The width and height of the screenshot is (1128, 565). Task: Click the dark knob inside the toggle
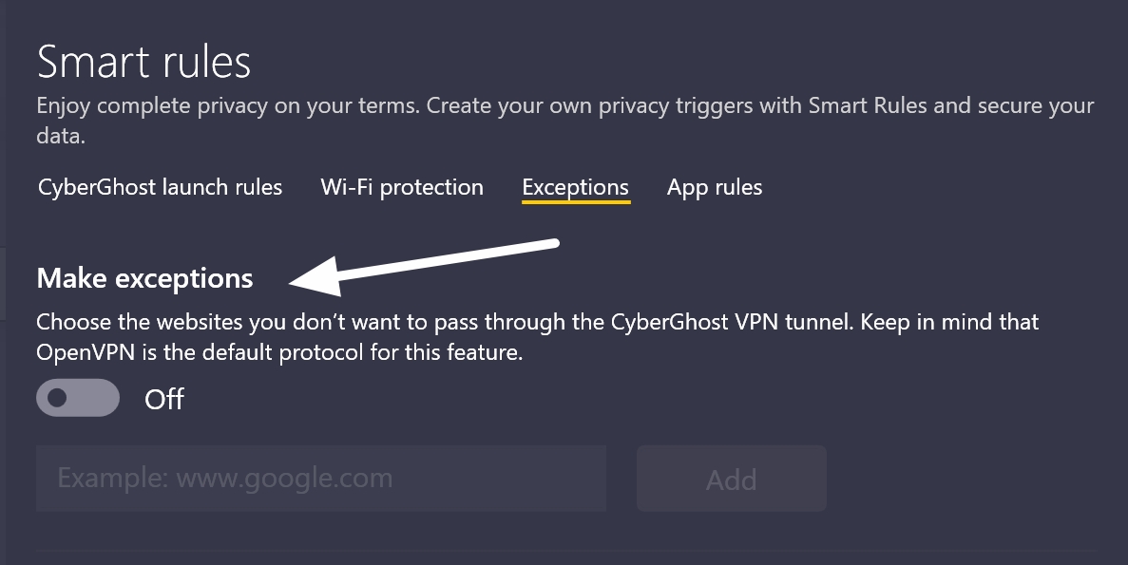(57, 398)
